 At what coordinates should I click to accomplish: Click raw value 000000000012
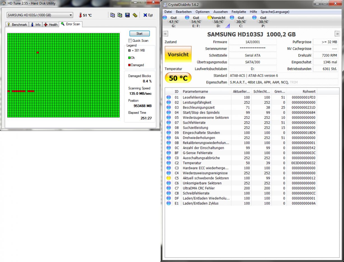[x=303, y=178]
